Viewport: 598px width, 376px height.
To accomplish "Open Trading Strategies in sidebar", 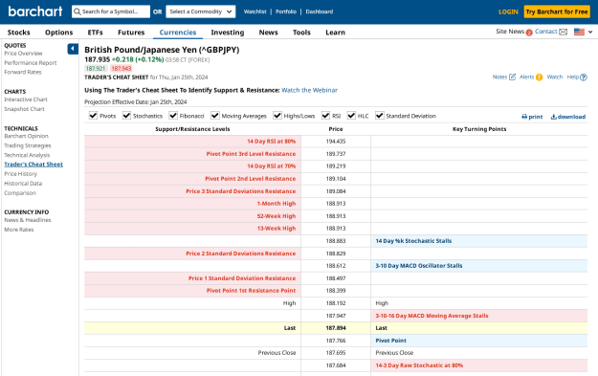I will (x=28, y=145).
